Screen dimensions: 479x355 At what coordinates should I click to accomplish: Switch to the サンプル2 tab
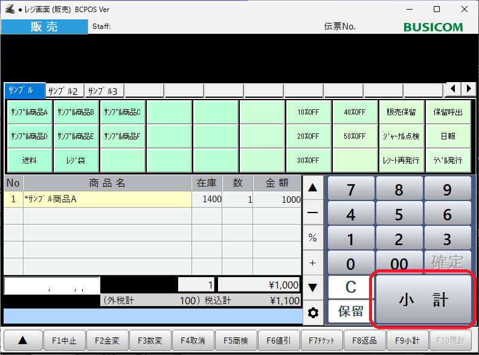pyautogui.click(x=63, y=91)
